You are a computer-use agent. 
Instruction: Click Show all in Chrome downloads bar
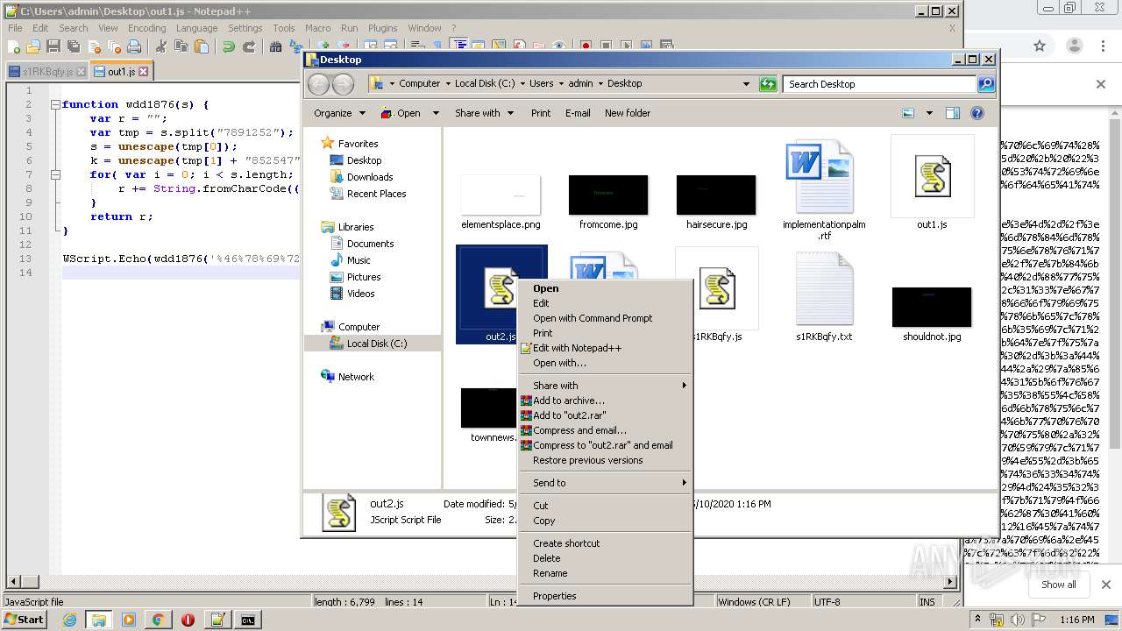click(x=1059, y=585)
